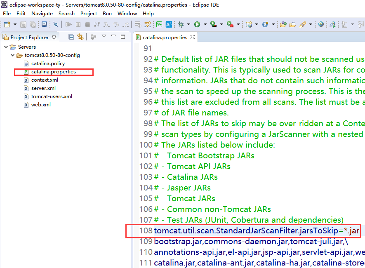Open the Next Annotation dropdown arrow
Image resolution: width=365 pixels, height=268 pixels.
[353, 24]
